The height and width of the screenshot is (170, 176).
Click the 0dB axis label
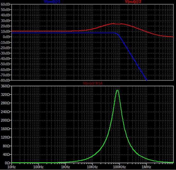[x=6, y=37]
